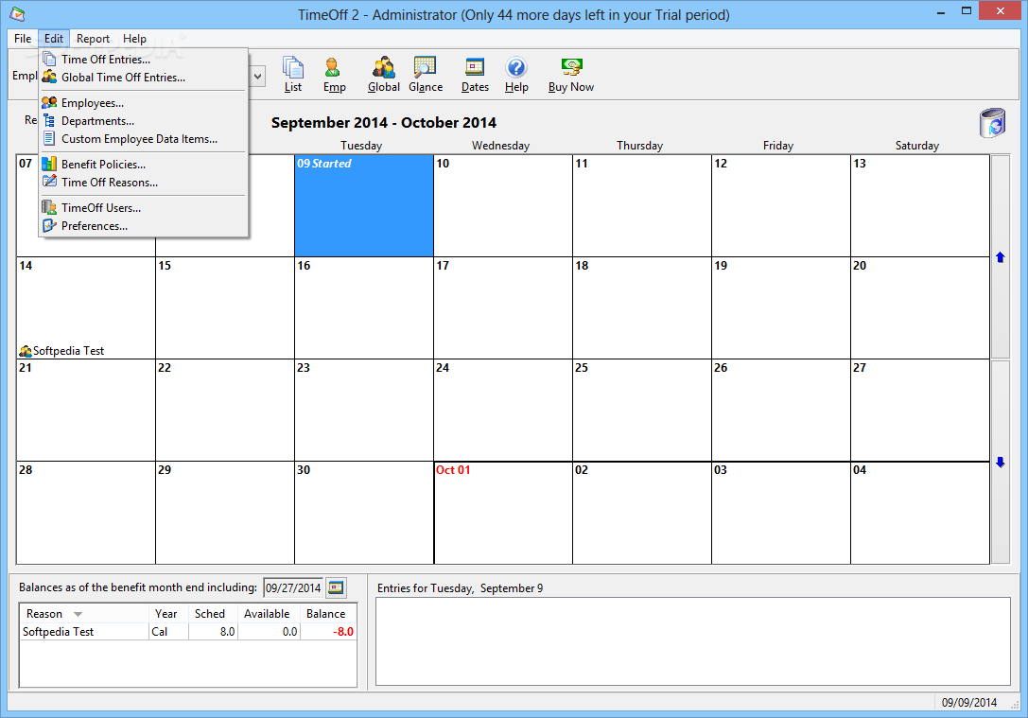
Task: Open TimeOff Users... from Edit menu
Action: (x=144, y=207)
